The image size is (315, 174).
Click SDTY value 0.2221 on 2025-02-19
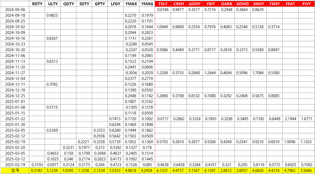84,142
